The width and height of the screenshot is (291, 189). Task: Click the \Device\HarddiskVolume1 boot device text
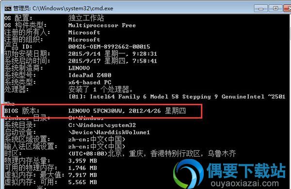(x=109, y=132)
